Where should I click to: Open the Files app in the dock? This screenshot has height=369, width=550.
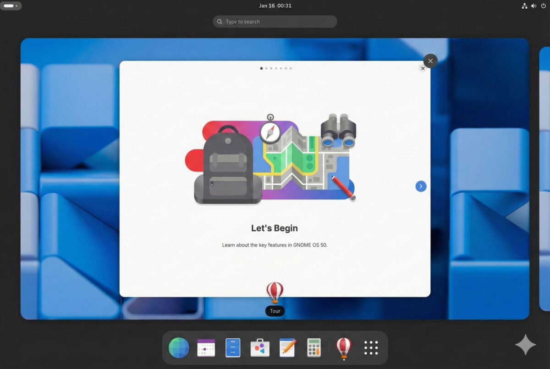(x=233, y=348)
